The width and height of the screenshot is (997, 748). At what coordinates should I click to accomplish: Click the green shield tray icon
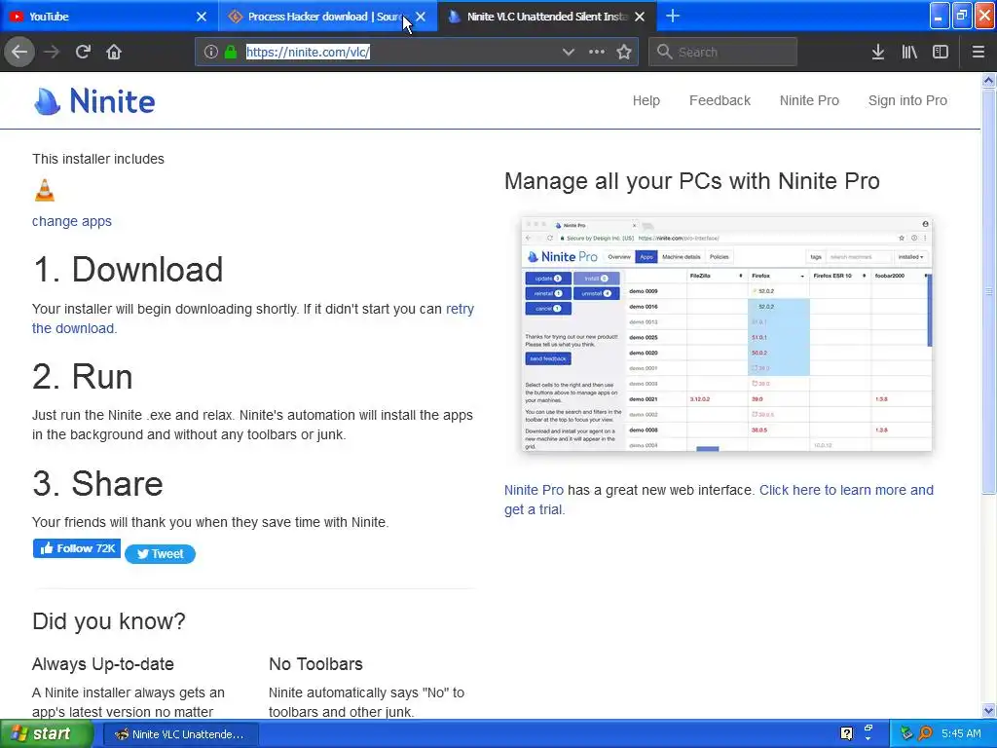tap(906, 733)
